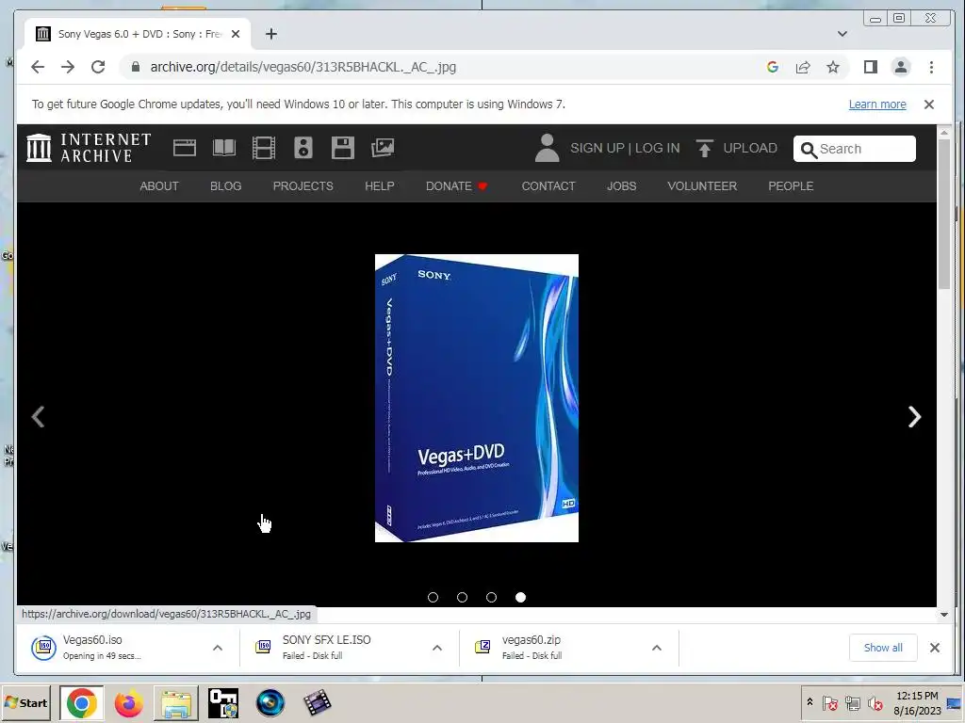Image resolution: width=965 pixels, height=723 pixels.
Task: Open the JOBS menu item
Action: coord(622,185)
